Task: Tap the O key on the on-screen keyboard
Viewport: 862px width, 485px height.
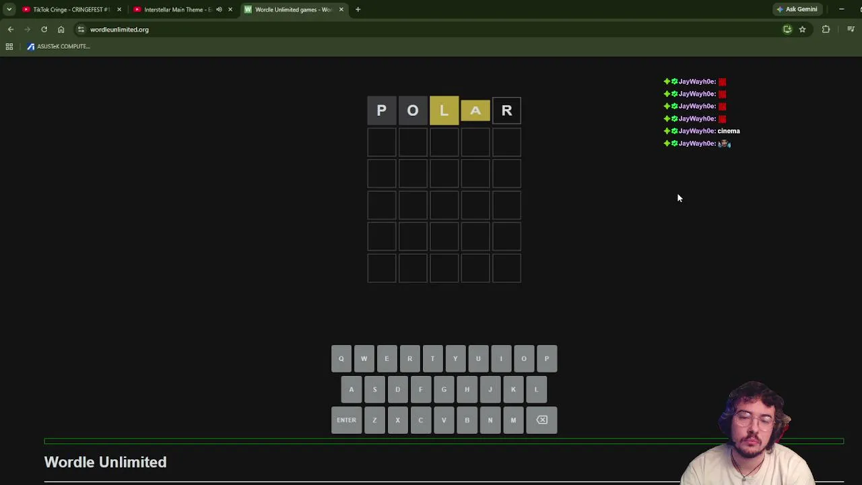Action: tap(524, 359)
